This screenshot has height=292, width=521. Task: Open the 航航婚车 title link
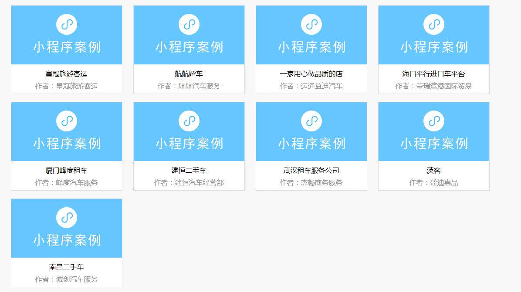(189, 74)
